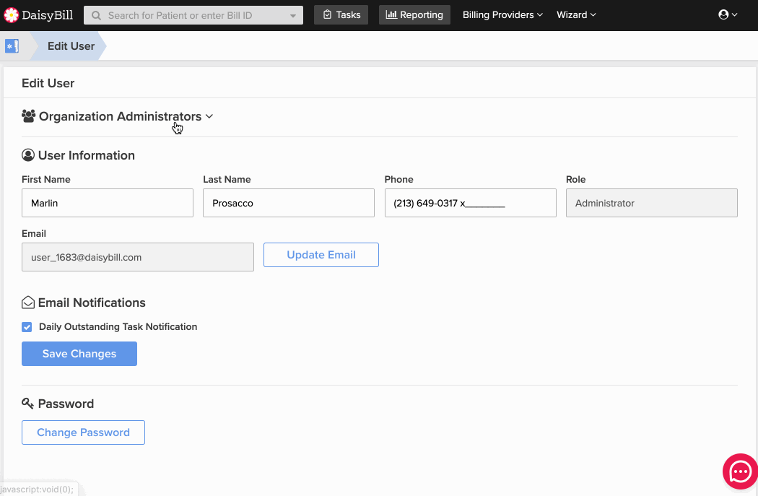Viewport: 758px width, 496px height.
Task: Click the Email address field
Action: point(138,257)
